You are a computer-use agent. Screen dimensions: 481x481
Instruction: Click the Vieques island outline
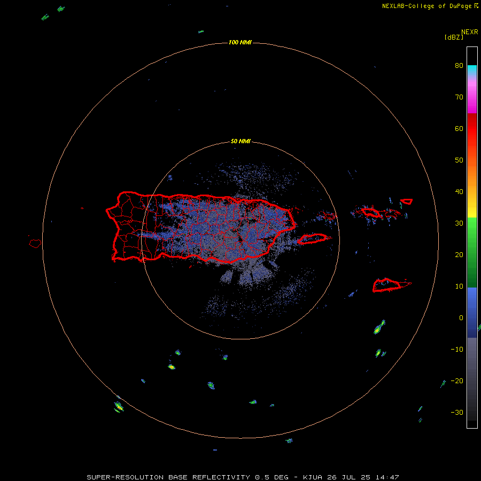click(312, 239)
